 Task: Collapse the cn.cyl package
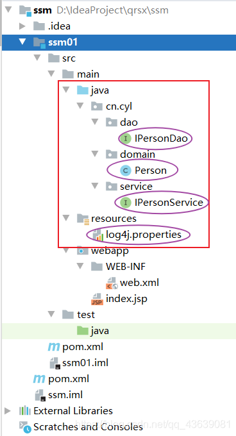tap(80, 106)
